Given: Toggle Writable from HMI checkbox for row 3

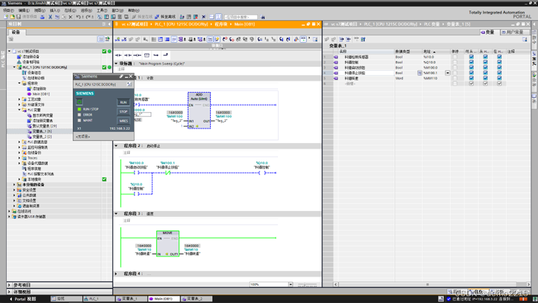Looking at the screenshot, I should tap(485, 68).
